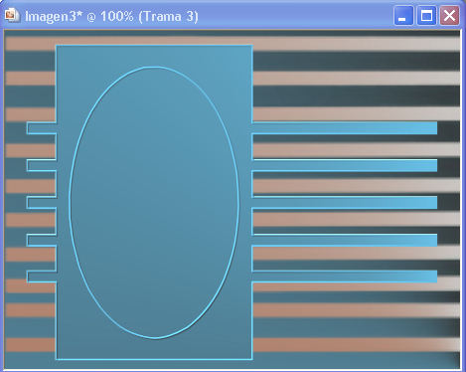The width and height of the screenshot is (466, 372).
Task: Click the lowest small blue tab left of rectangle
Action: point(42,277)
